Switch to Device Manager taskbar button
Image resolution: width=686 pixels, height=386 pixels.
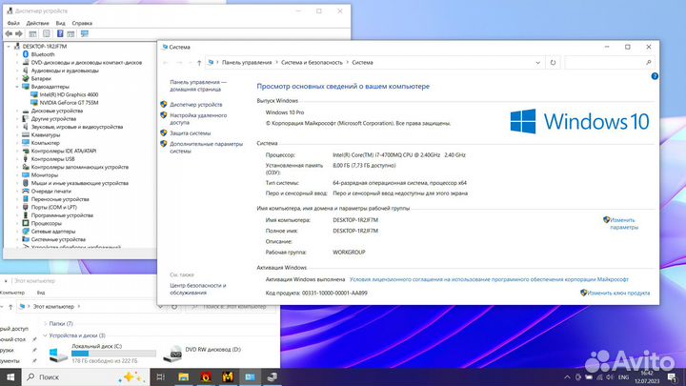coord(272,376)
